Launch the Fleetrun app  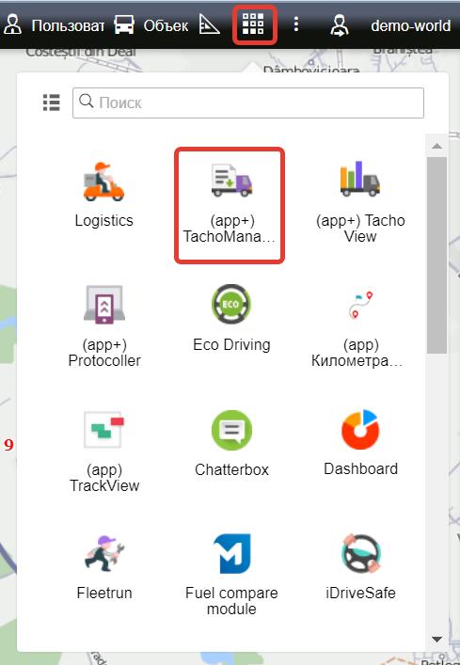(104, 567)
